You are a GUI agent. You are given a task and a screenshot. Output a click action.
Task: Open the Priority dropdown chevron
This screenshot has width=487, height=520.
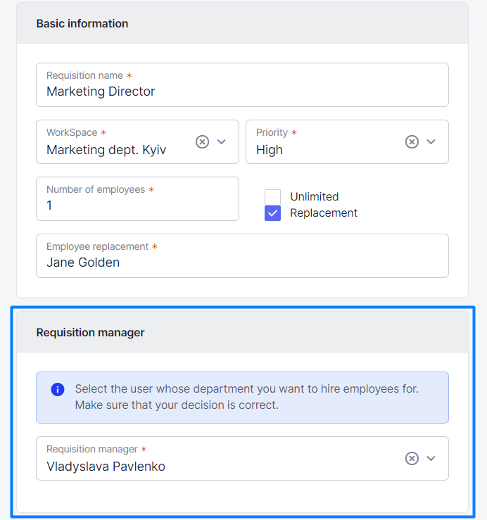tap(431, 141)
